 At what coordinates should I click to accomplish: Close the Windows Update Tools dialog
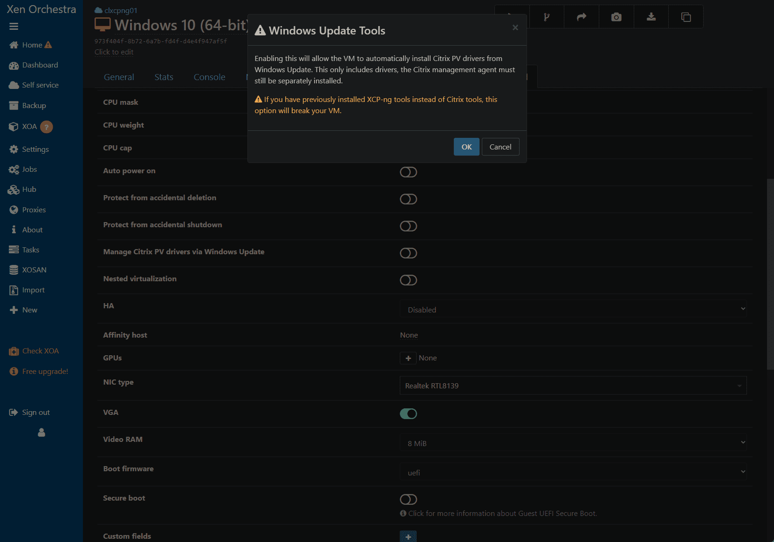tap(515, 27)
